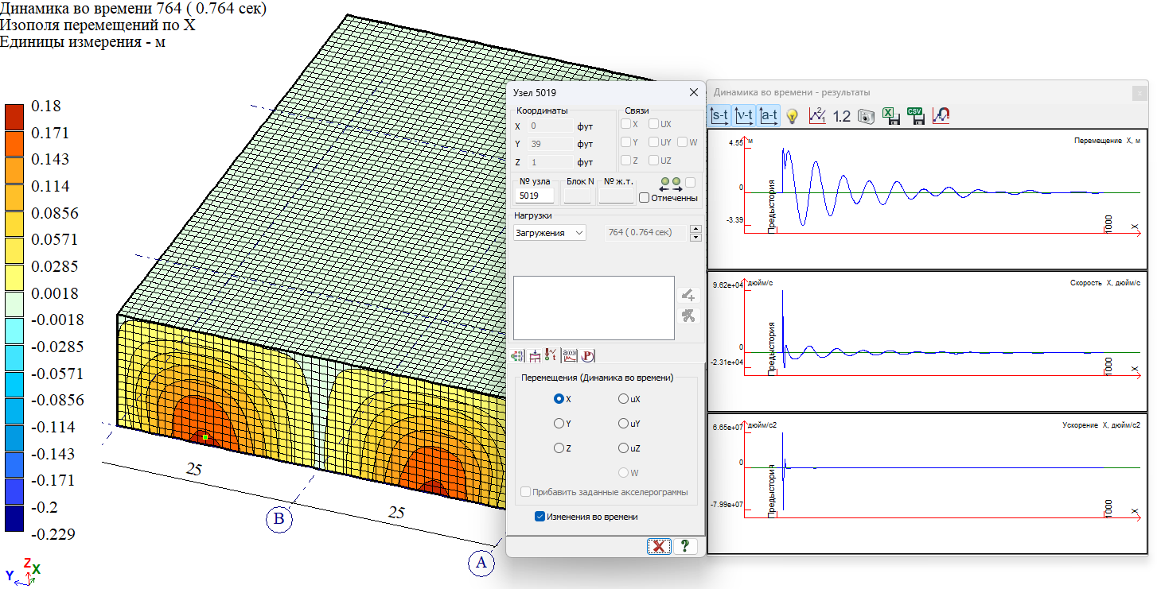Viewport: 1157px width, 589px height.
Task: Select the Y displacement radio button
Action: (x=559, y=424)
